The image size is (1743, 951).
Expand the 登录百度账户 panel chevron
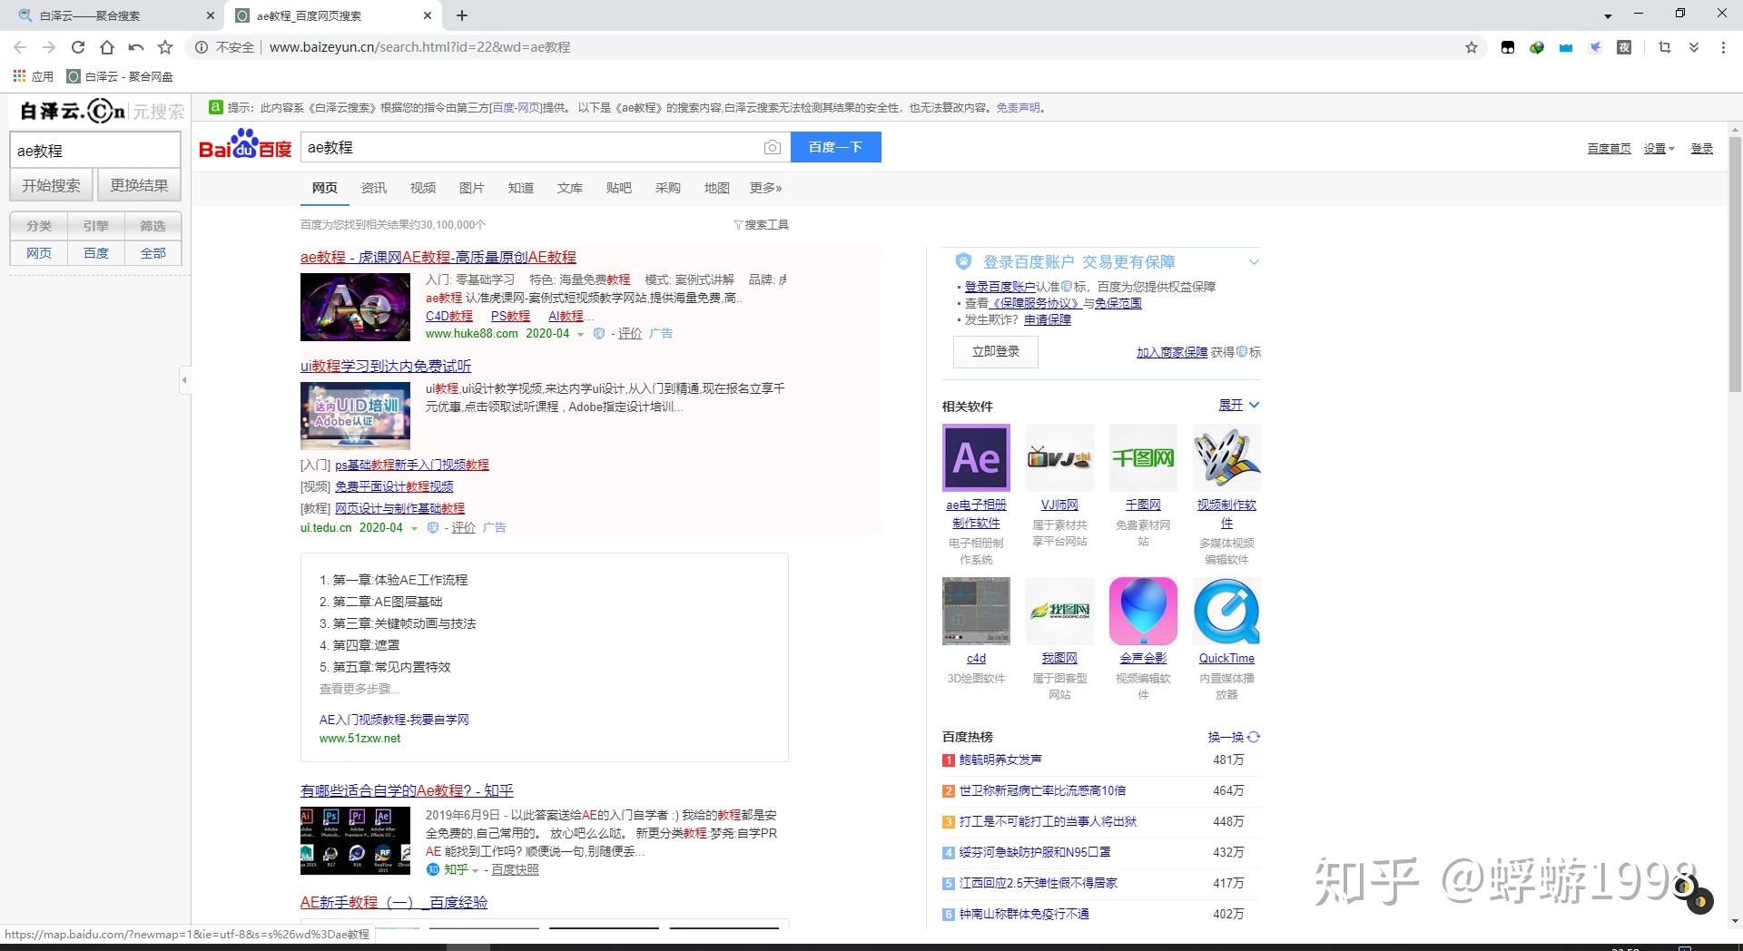click(1254, 262)
